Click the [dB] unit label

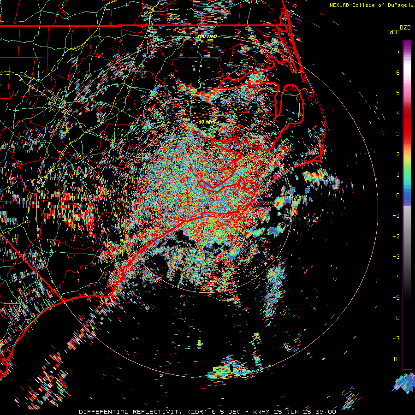point(393,32)
